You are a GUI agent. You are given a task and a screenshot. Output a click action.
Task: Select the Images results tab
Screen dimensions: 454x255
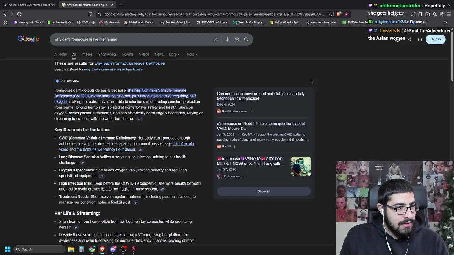(87, 54)
